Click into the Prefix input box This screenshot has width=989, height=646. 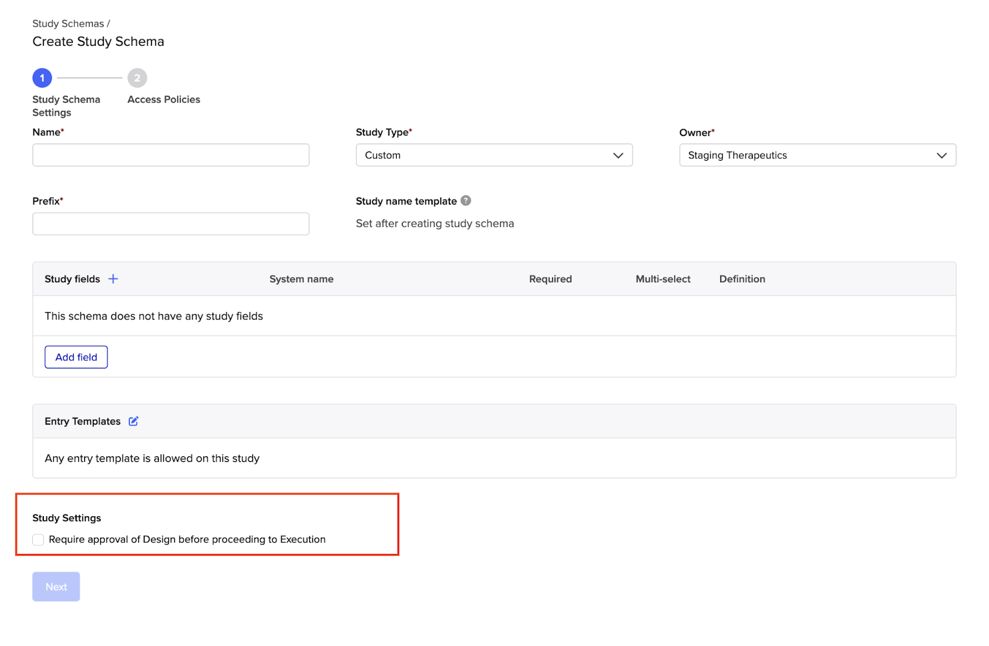pyautogui.click(x=171, y=224)
